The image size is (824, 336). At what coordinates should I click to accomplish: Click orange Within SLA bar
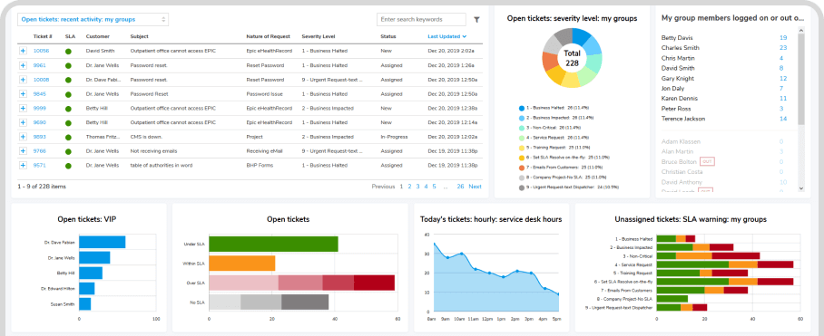[x=242, y=264]
